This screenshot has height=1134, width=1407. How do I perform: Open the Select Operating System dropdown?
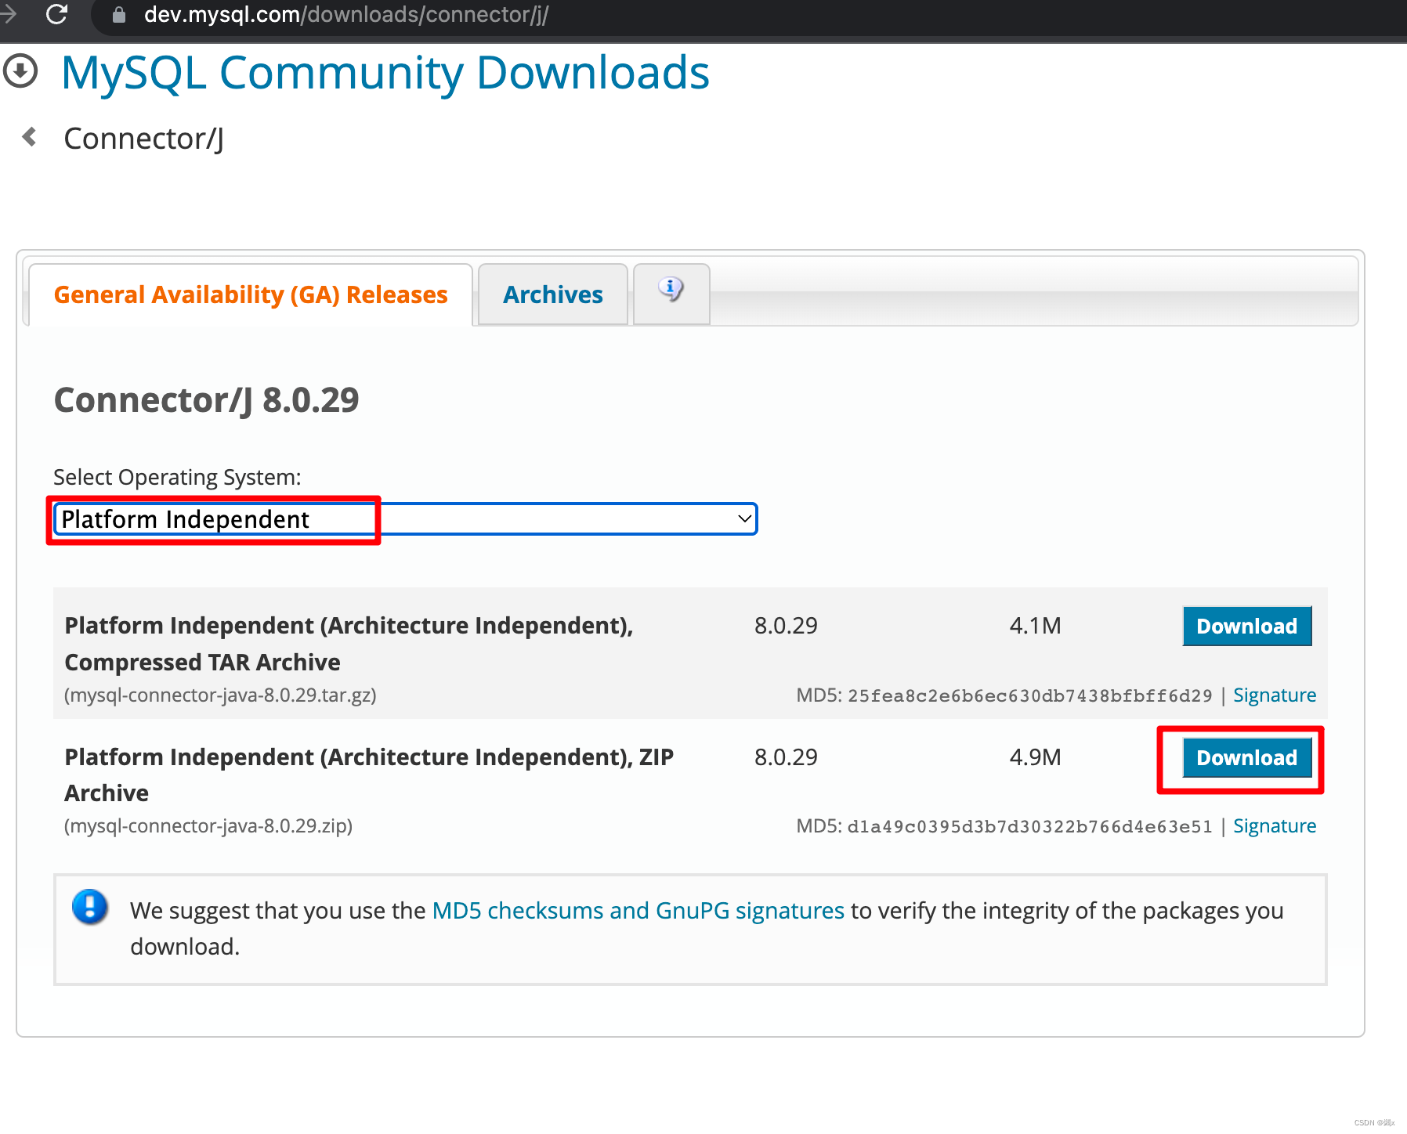(x=405, y=519)
